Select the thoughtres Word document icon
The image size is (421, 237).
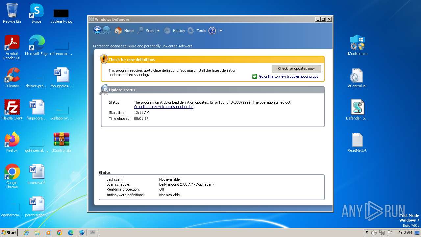[x=61, y=78]
